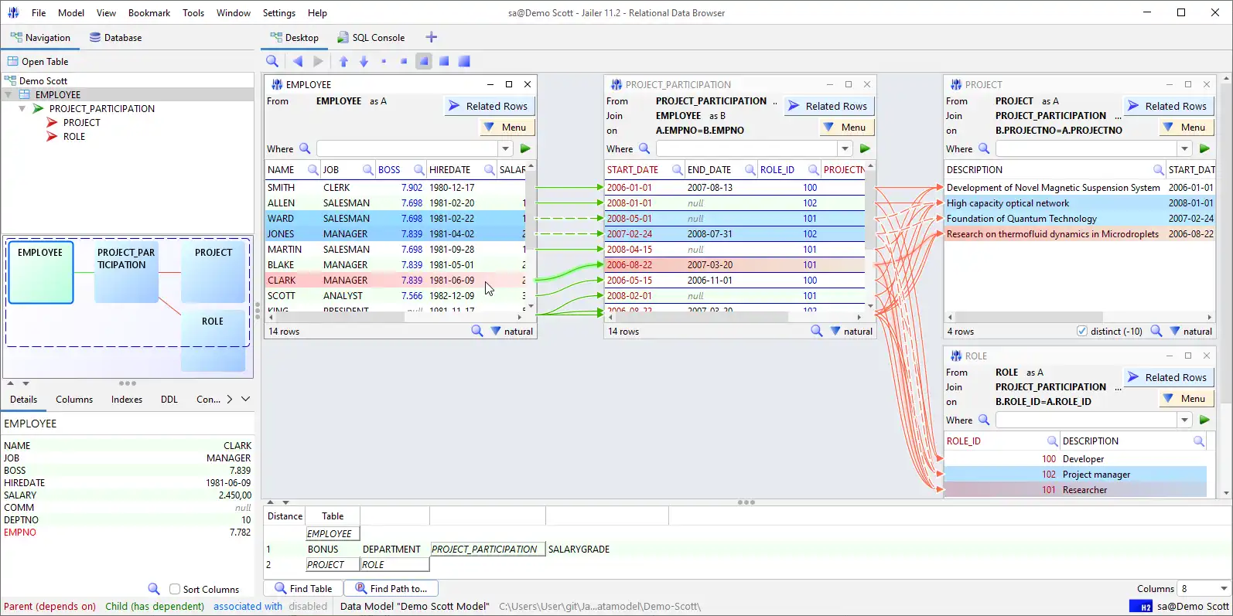
Task: Open the EMPLOYEE Where condition dropdown
Action: click(506, 148)
